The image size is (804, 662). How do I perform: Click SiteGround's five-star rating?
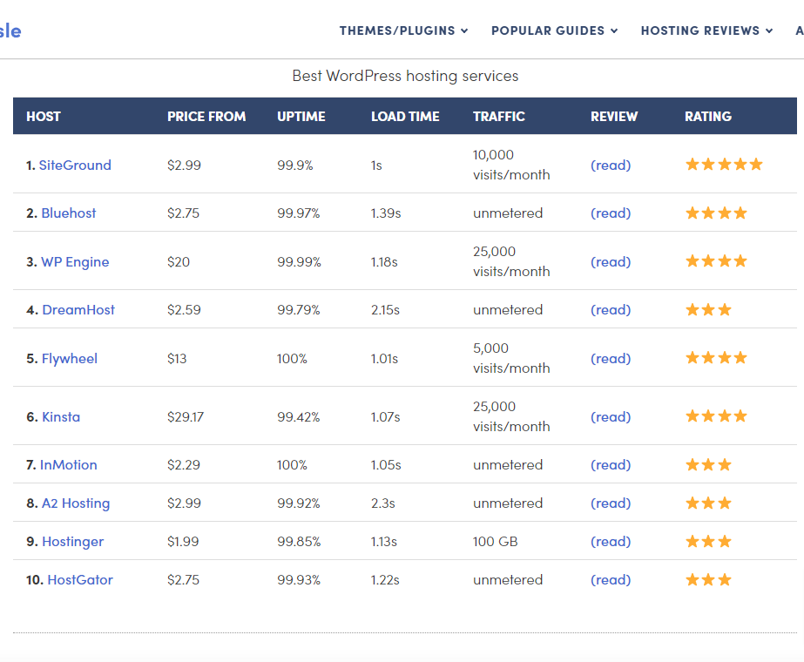coord(724,165)
